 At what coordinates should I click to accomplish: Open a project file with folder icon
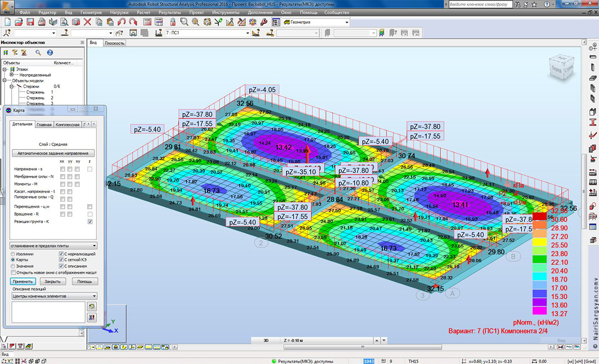(x=19, y=22)
